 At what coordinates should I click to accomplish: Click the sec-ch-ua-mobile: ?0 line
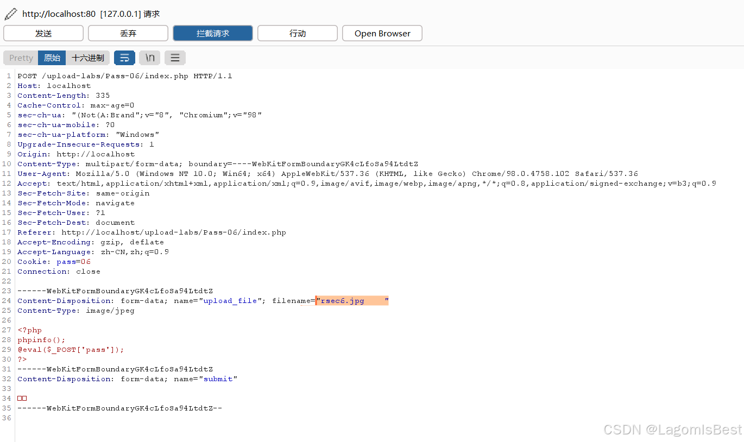[x=66, y=125]
